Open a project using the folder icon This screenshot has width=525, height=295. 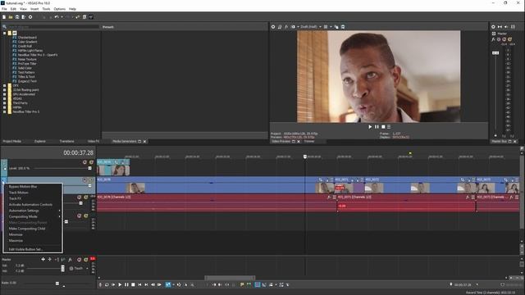11,16
